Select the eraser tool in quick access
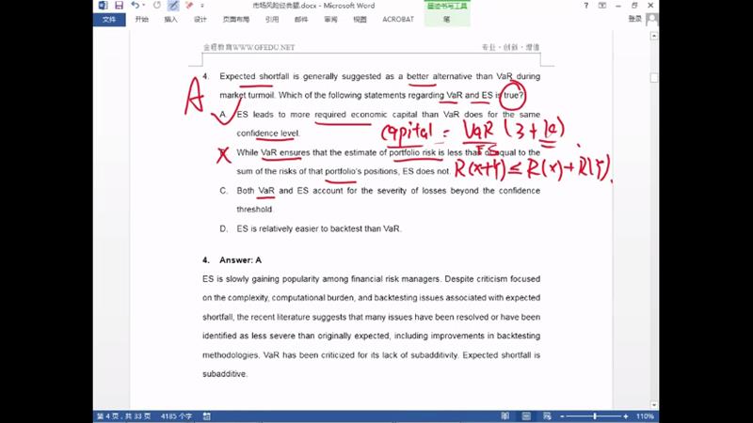753x423 pixels. coord(189,6)
